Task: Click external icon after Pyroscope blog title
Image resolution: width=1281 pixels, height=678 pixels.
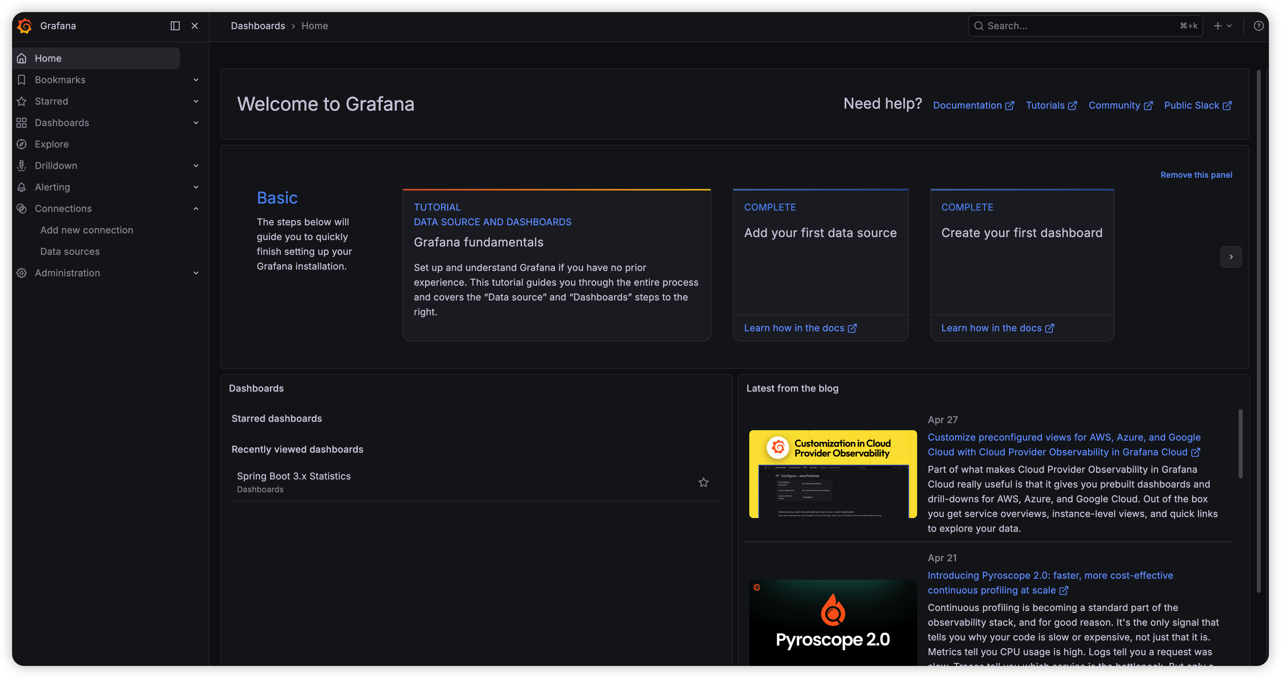Action: point(1064,590)
